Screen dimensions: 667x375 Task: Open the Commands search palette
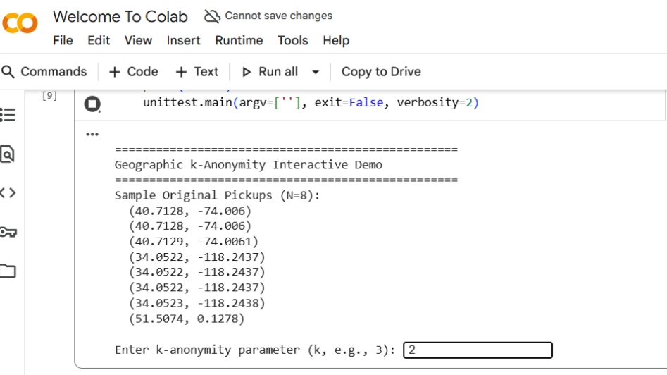pos(44,72)
